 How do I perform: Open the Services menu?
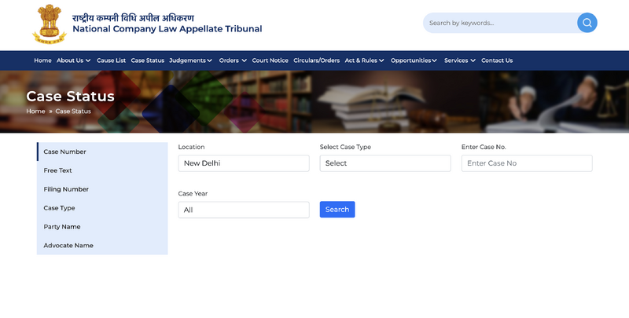pyautogui.click(x=459, y=60)
